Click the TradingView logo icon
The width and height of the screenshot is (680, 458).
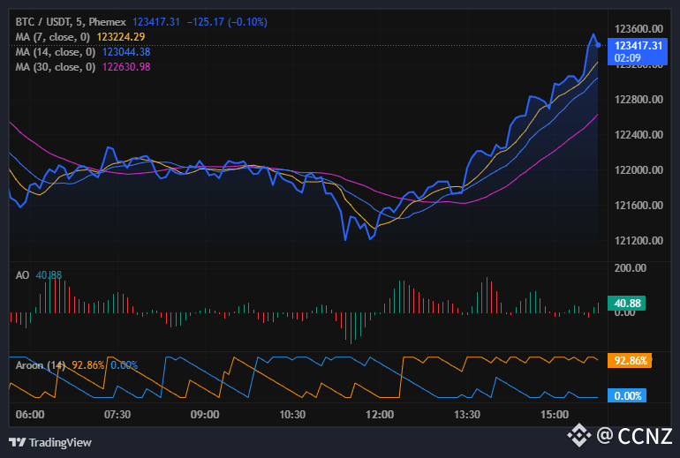(17, 442)
